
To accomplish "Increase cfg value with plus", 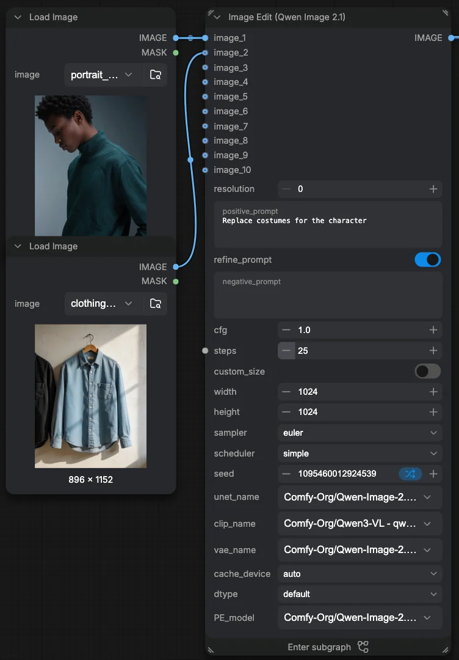I will point(433,330).
